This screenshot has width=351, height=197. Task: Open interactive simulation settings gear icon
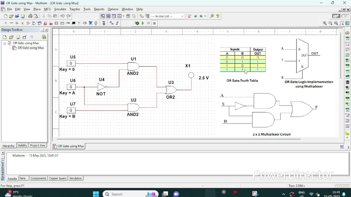point(137,23)
